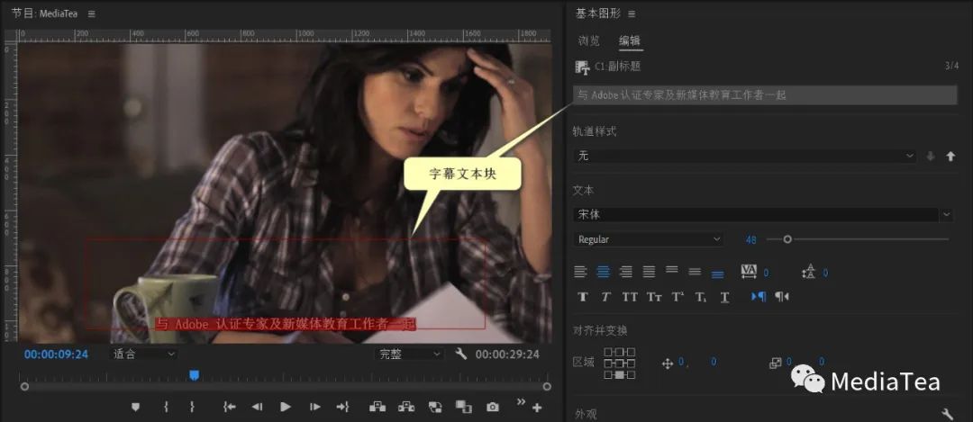This screenshot has width=973, height=422.
Task: Add a marker with the marker button
Action: pyautogui.click(x=136, y=407)
